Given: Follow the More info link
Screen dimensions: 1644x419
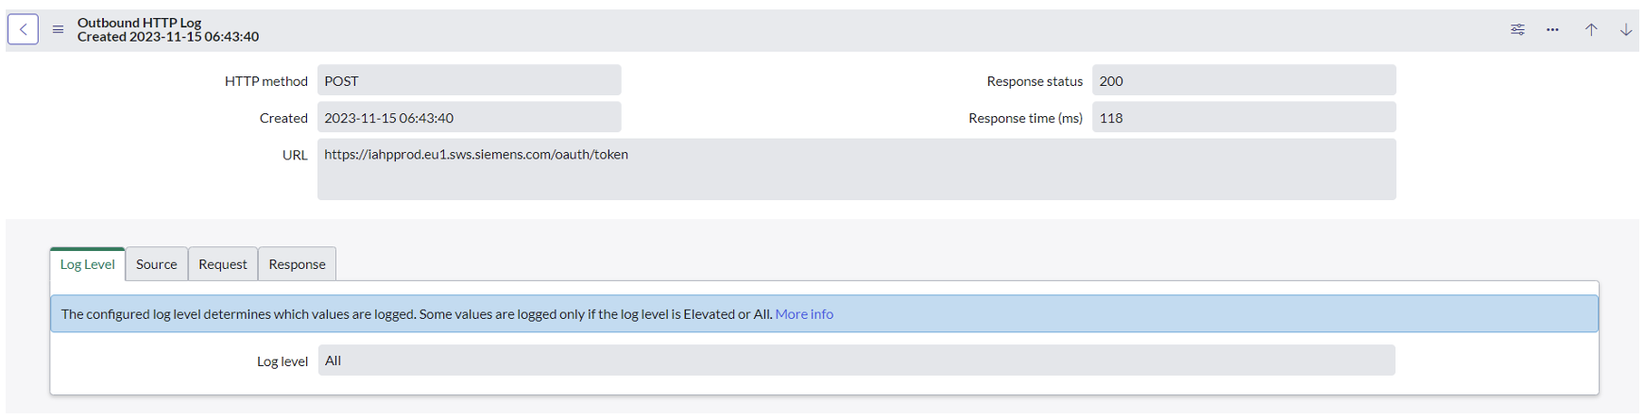Looking at the screenshot, I should click(804, 314).
